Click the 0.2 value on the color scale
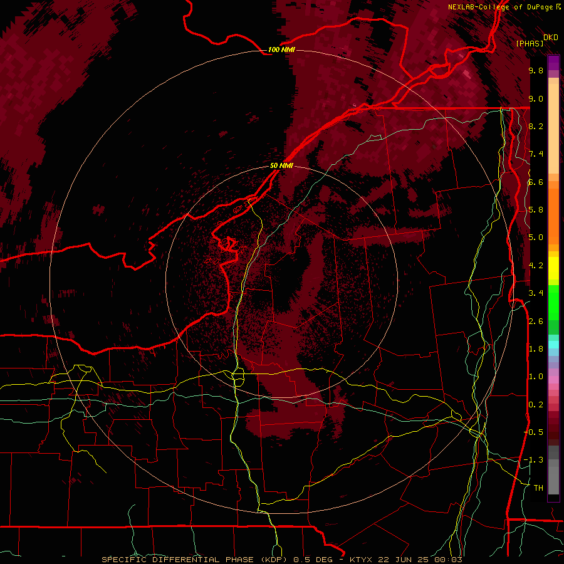Image resolution: width=564 pixels, height=564 pixels. (x=536, y=405)
